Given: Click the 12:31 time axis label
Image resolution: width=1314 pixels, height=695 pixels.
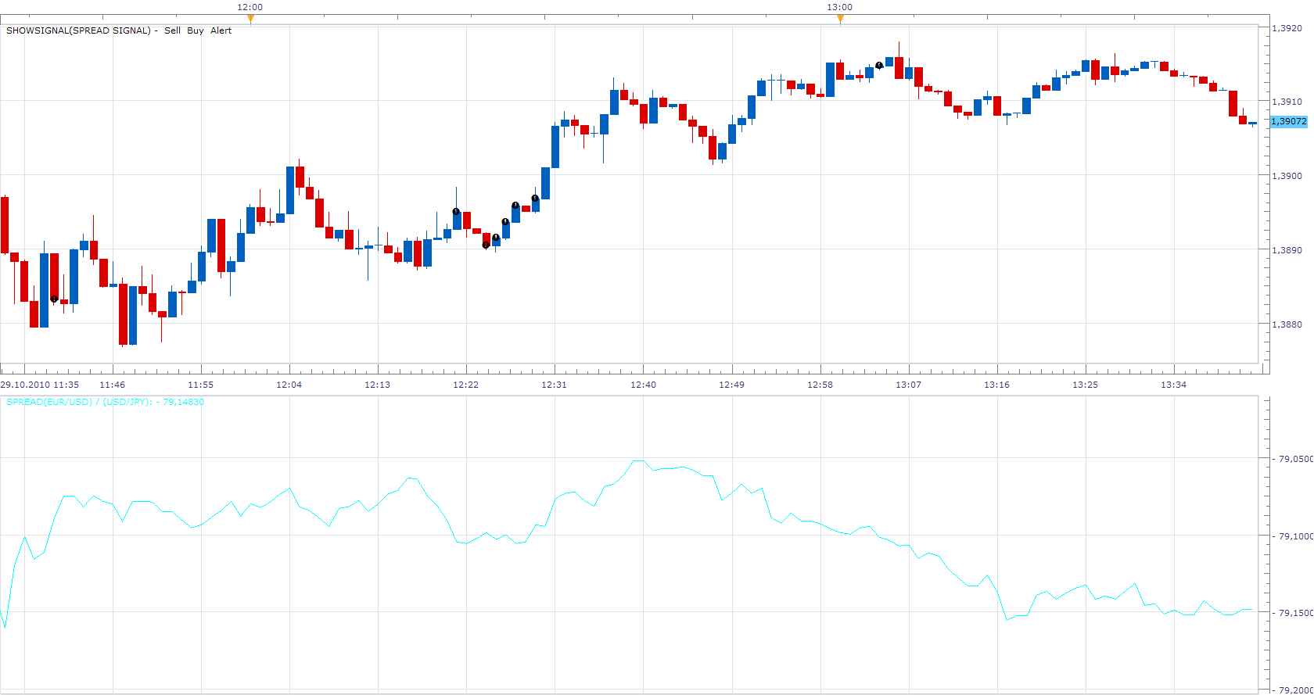Looking at the screenshot, I should tap(555, 385).
